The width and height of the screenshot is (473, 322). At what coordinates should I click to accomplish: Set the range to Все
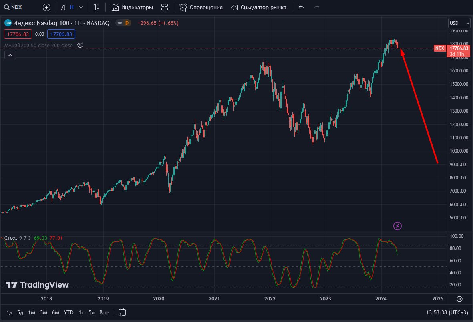[x=104, y=312]
